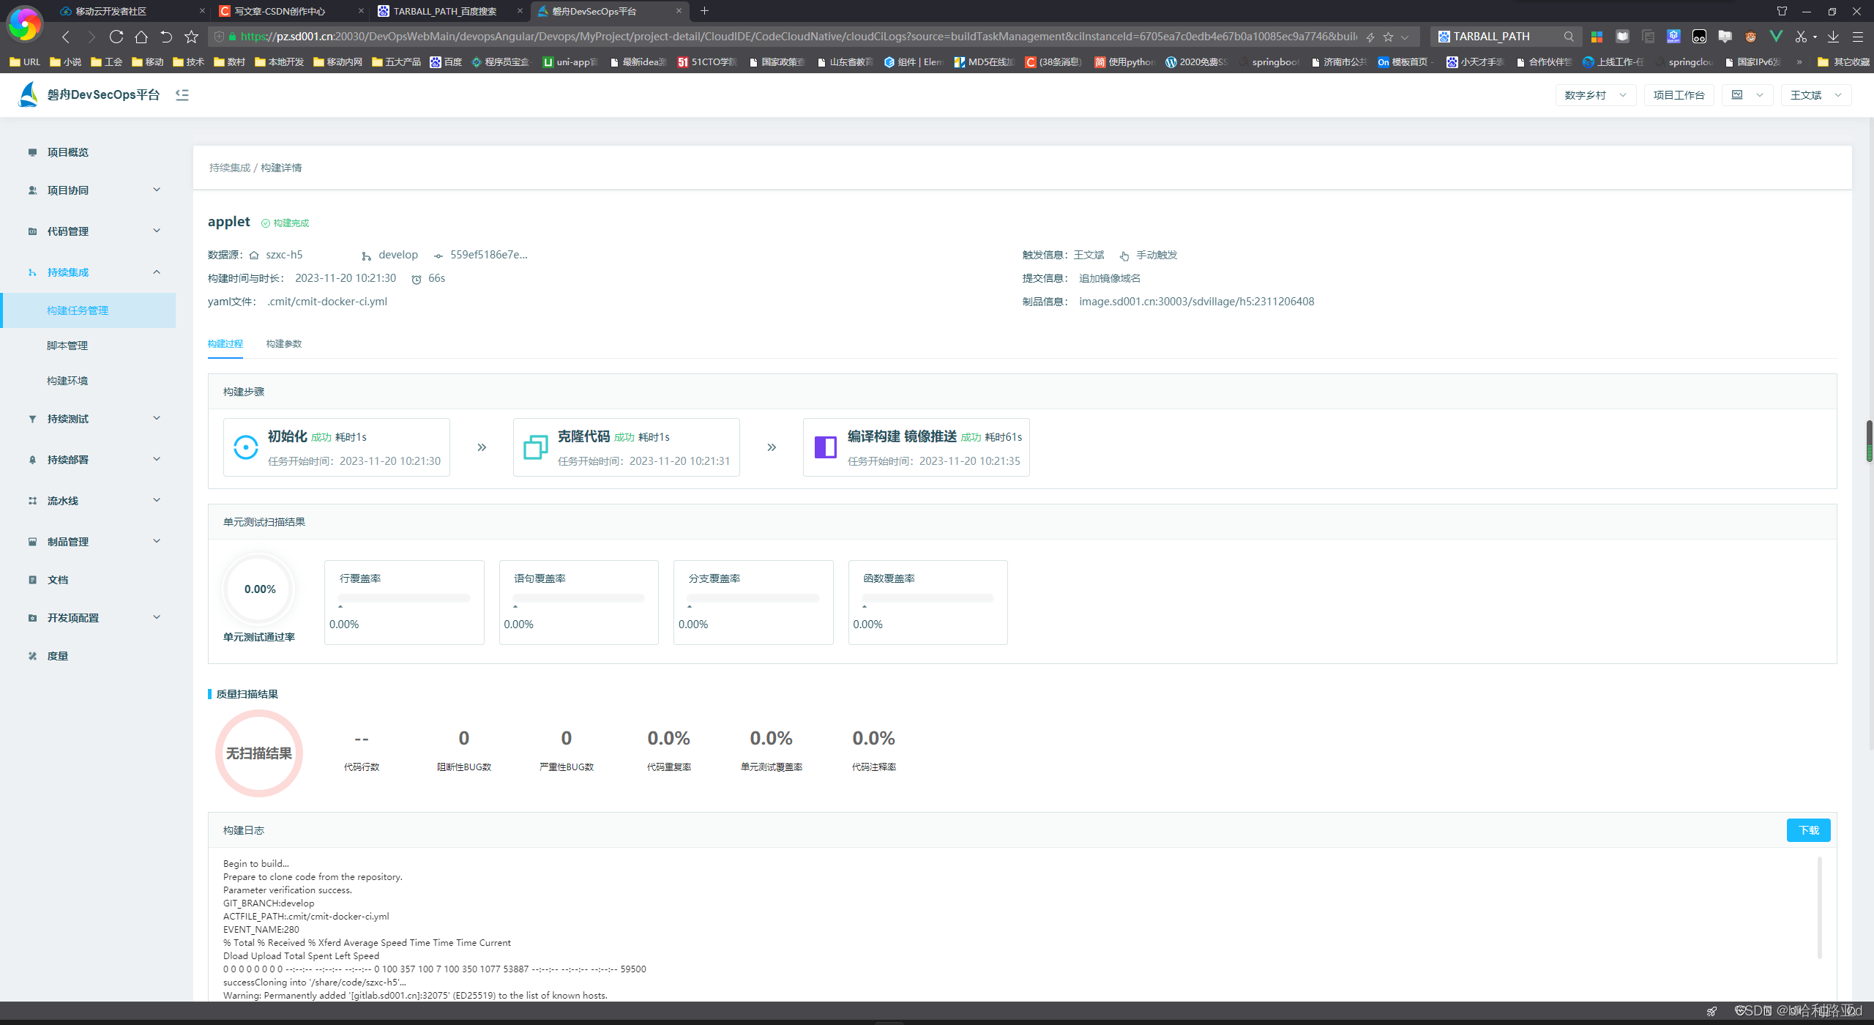Open browser hamburger menu icon

pyautogui.click(x=1858, y=37)
